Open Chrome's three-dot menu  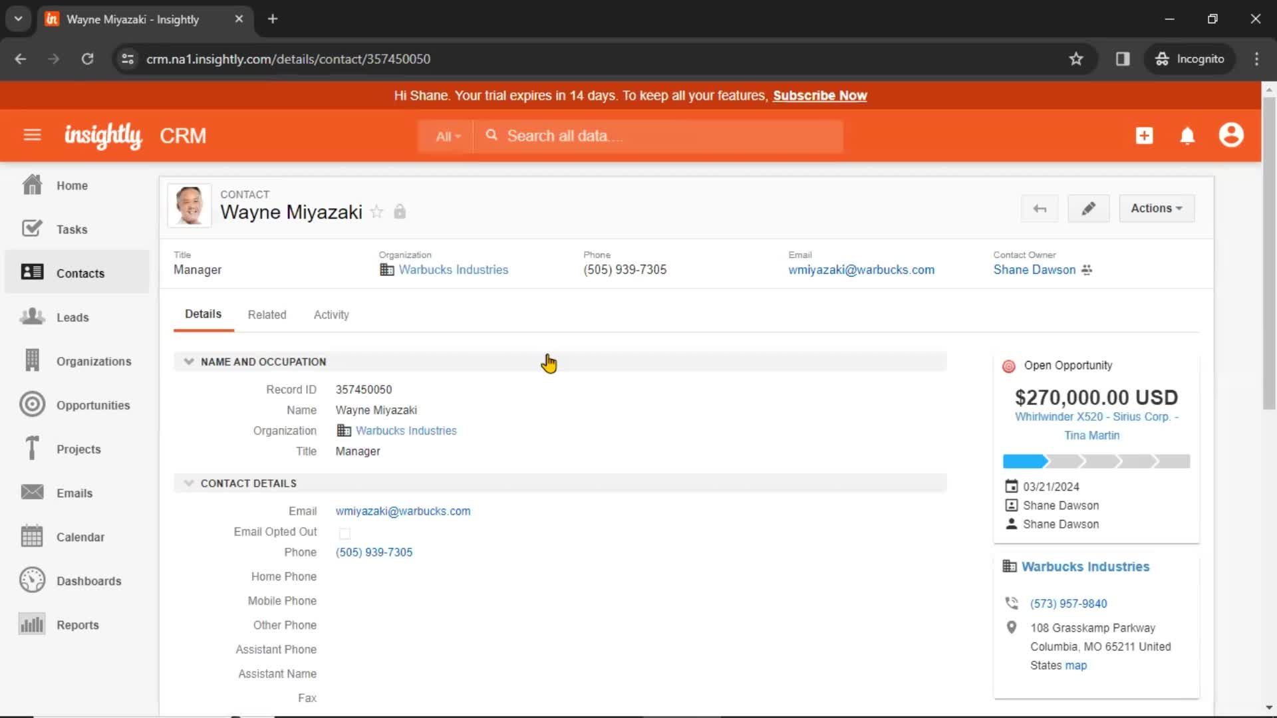click(x=1256, y=59)
